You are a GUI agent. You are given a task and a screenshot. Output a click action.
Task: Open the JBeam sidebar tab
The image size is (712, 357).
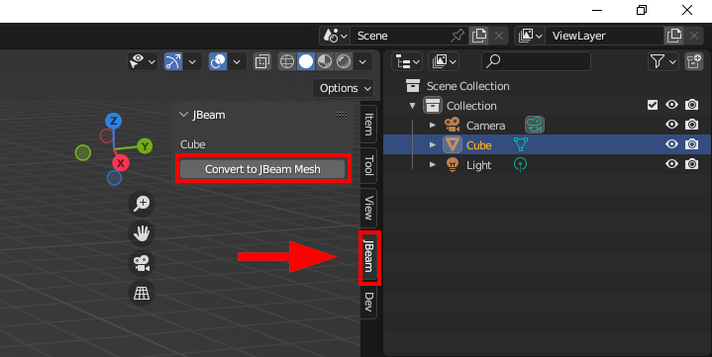click(368, 257)
